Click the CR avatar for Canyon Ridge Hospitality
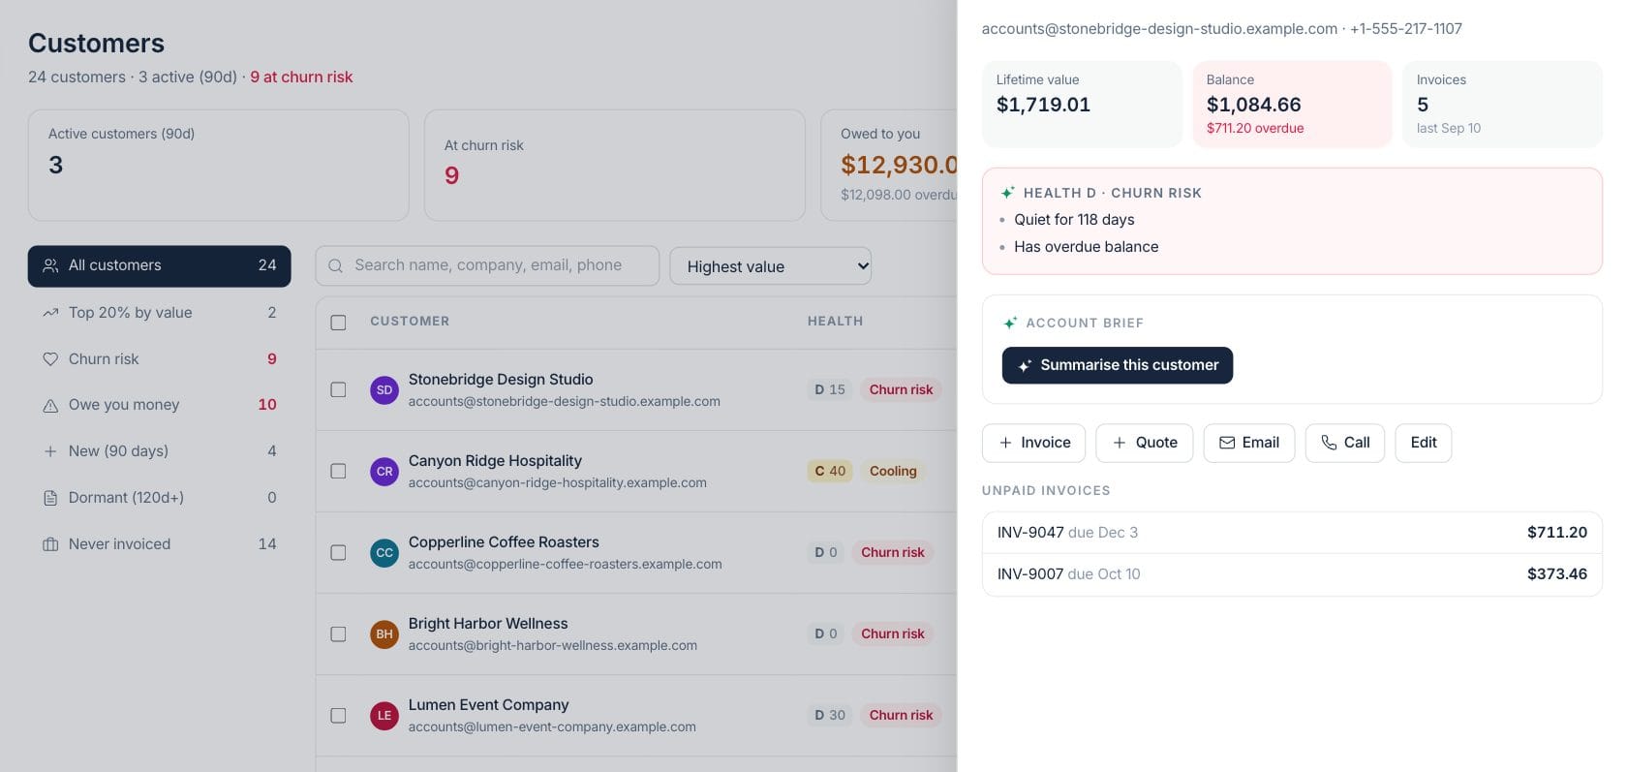This screenshot has height=772, width=1627. point(384,472)
